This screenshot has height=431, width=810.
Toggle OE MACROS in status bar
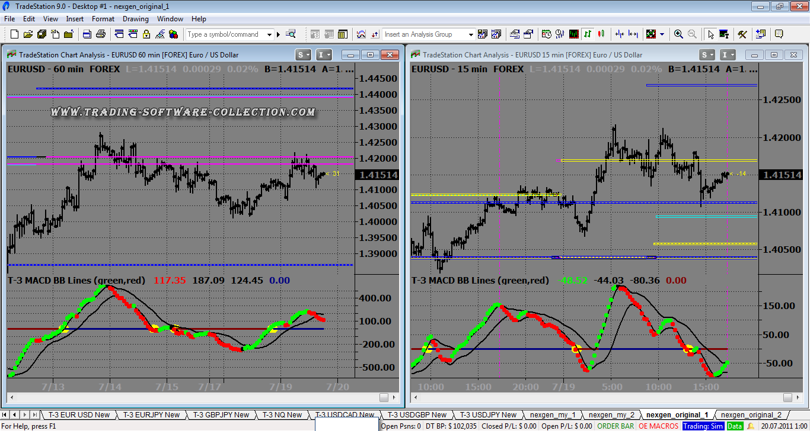point(658,426)
